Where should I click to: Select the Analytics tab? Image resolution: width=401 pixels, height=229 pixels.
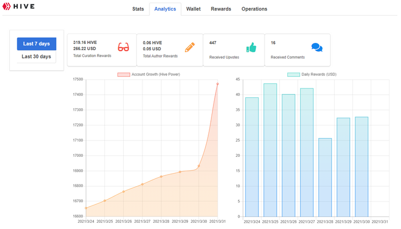point(165,9)
